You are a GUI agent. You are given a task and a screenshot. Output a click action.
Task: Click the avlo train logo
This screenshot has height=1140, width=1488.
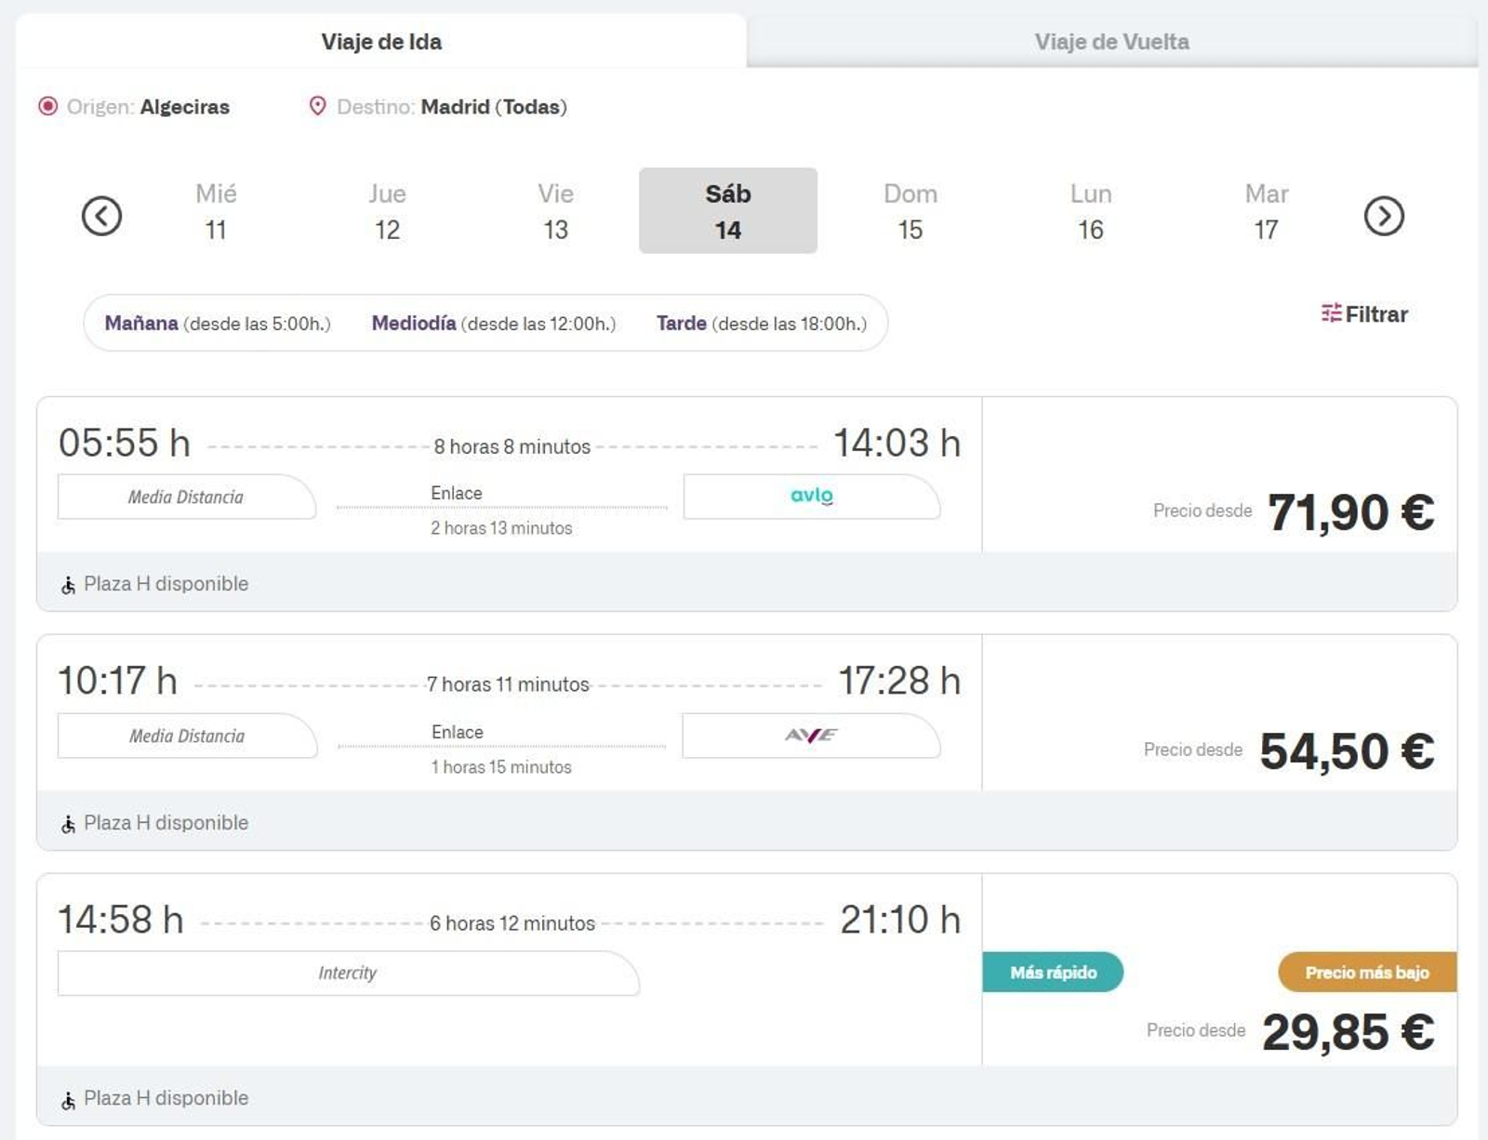click(x=811, y=496)
